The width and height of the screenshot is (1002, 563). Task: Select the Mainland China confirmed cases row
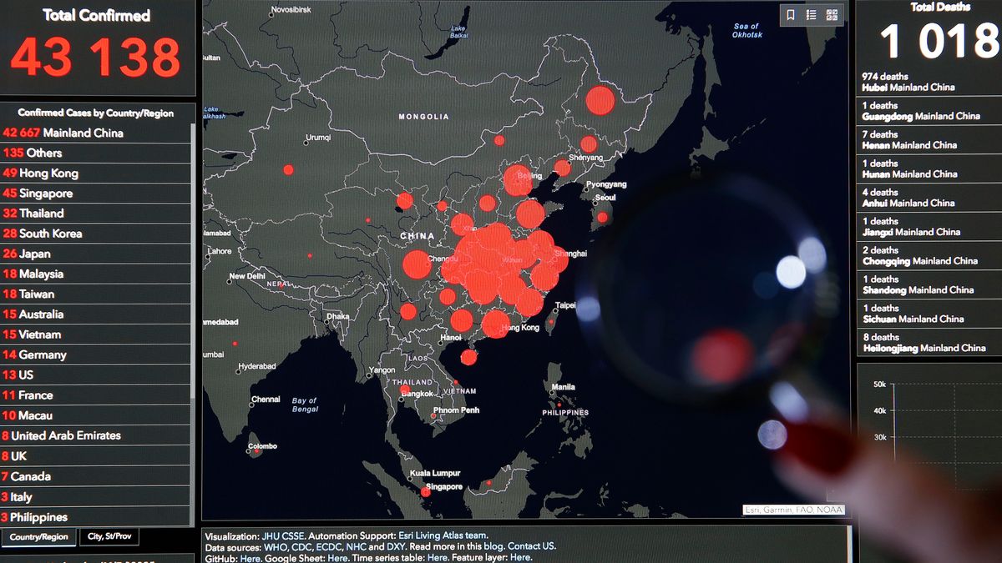coord(83,133)
